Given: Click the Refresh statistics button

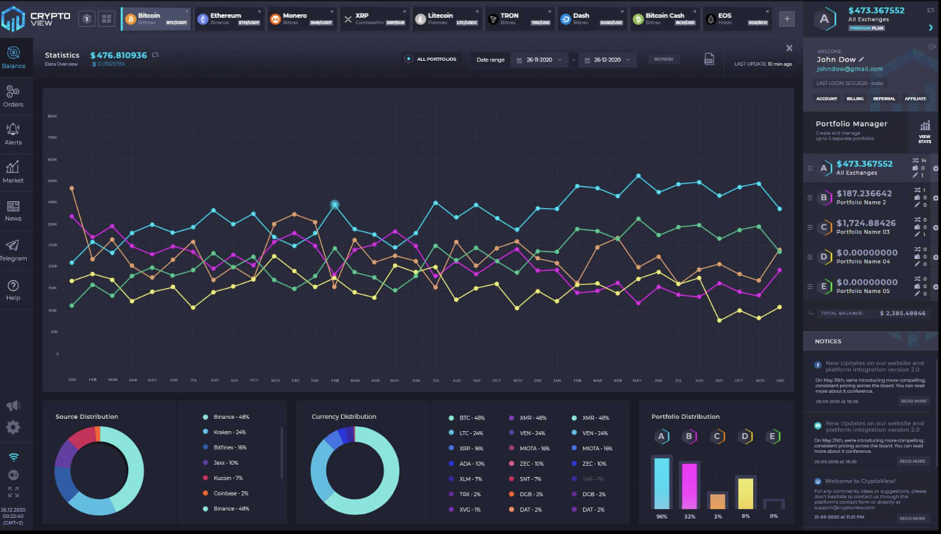Looking at the screenshot, I should [x=663, y=59].
